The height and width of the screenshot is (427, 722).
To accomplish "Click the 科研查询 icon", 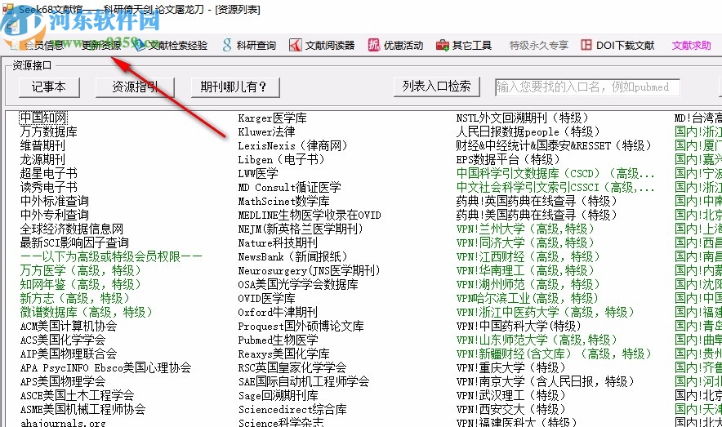I will [x=226, y=45].
